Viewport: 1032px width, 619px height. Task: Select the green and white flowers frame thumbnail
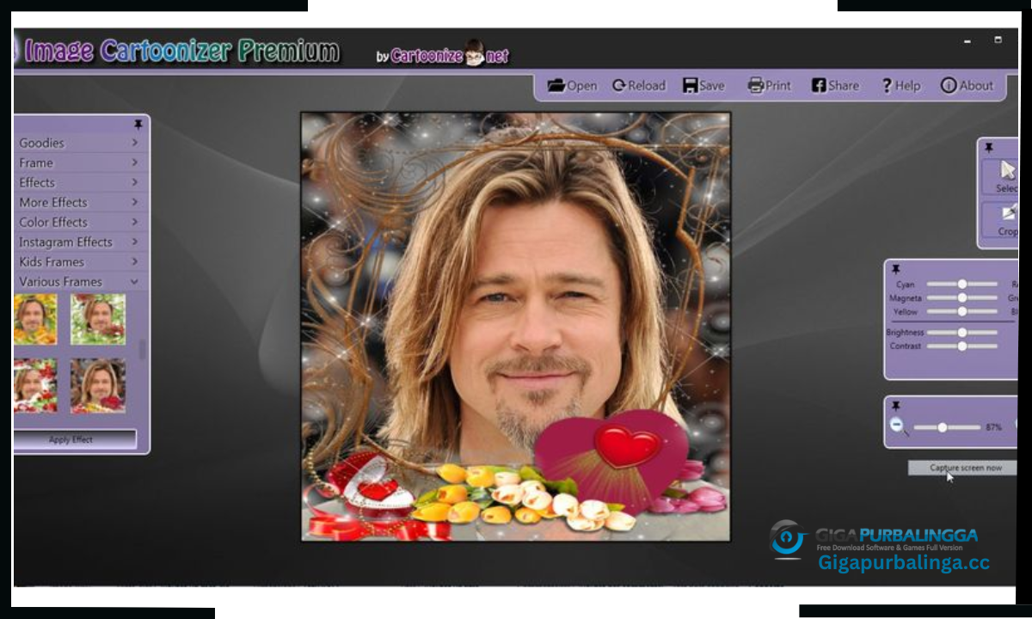tap(98, 319)
